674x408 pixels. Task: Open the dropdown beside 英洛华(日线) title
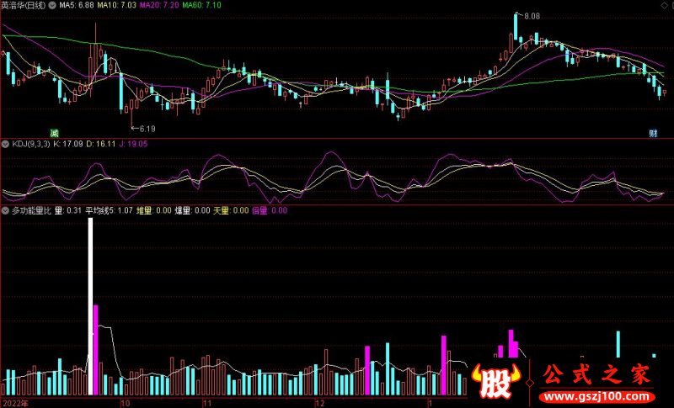[52, 5]
